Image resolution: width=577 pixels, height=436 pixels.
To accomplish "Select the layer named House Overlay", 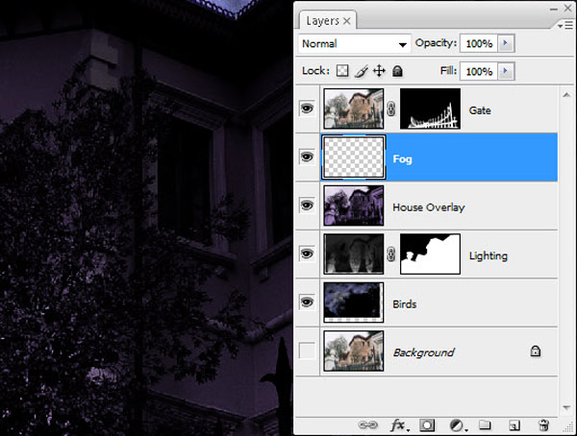I will tap(429, 207).
